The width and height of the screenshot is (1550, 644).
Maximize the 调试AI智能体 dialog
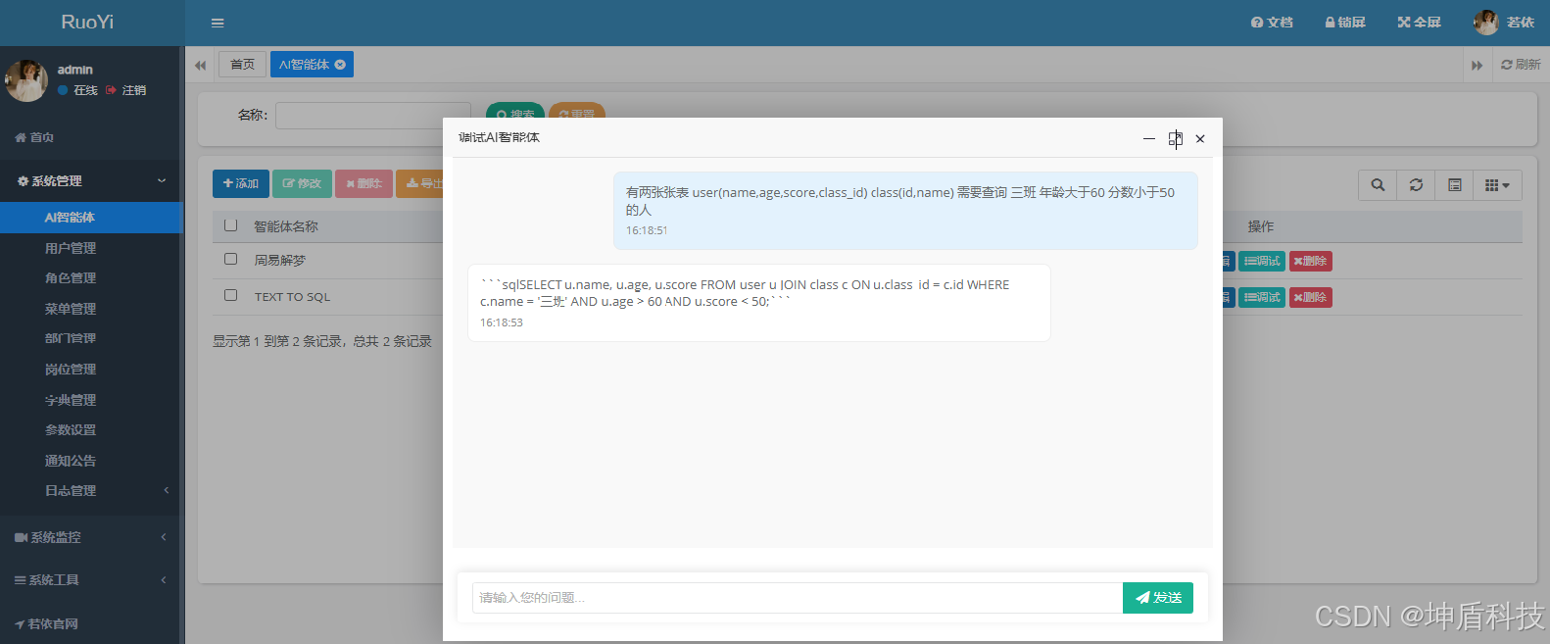pyautogui.click(x=1175, y=138)
